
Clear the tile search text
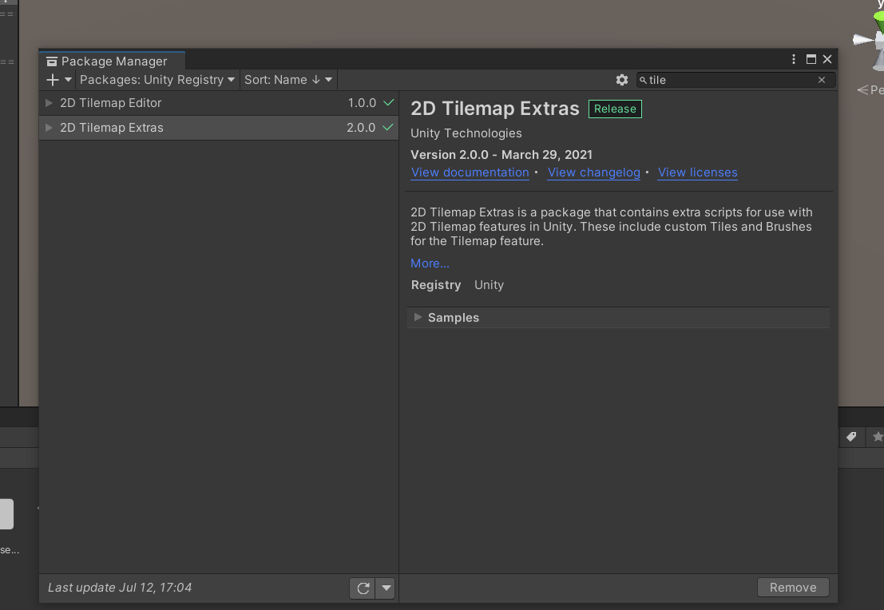click(822, 80)
